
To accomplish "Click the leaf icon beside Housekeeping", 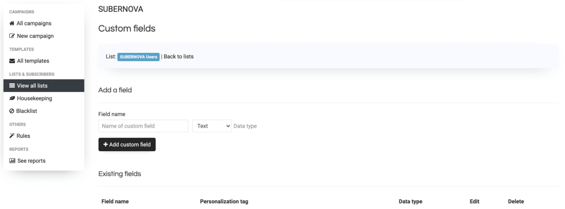I will click(x=12, y=98).
